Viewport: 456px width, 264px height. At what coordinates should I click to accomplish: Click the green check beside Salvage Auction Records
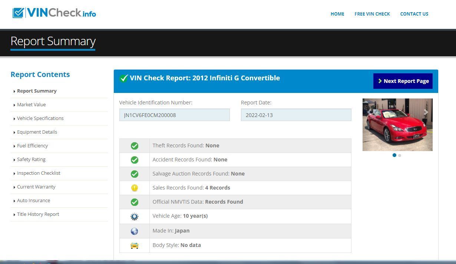[x=135, y=174]
